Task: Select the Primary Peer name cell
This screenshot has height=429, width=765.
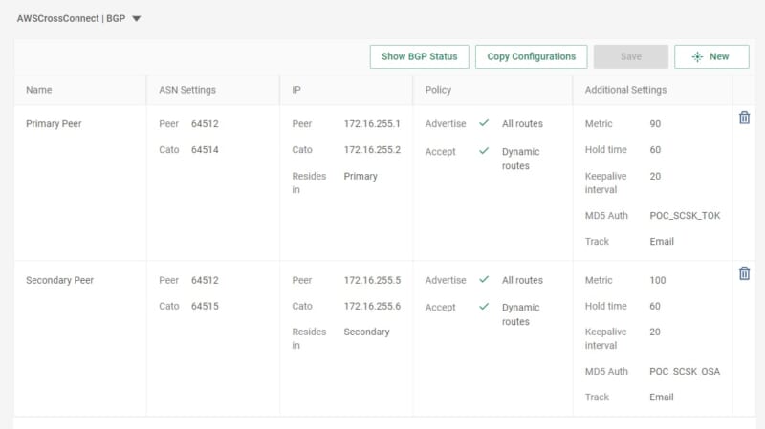Action: coord(54,124)
